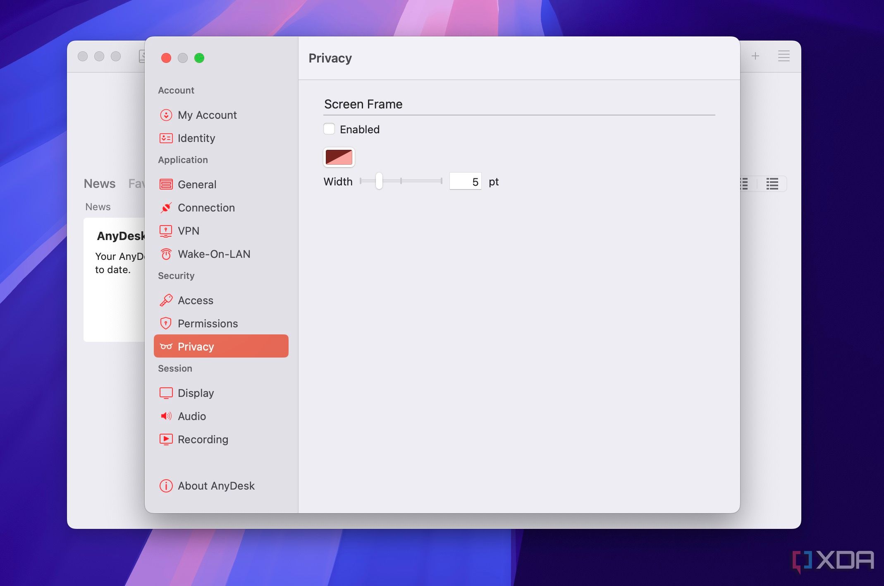This screenshot has height=586, width=884.
Task: Click the My Account icon
Action: point(166,115)
